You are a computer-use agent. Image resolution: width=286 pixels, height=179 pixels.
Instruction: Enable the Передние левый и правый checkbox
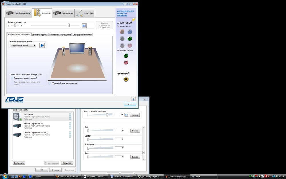[x=12, y=78]
